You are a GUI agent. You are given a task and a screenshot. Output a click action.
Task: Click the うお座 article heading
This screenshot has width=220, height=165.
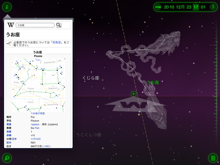coord(13,35)
